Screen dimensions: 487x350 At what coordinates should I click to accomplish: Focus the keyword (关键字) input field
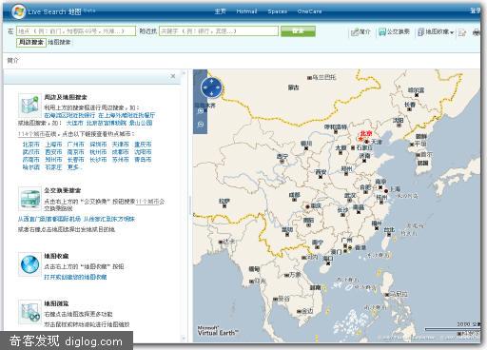click(x=219, y=31)
